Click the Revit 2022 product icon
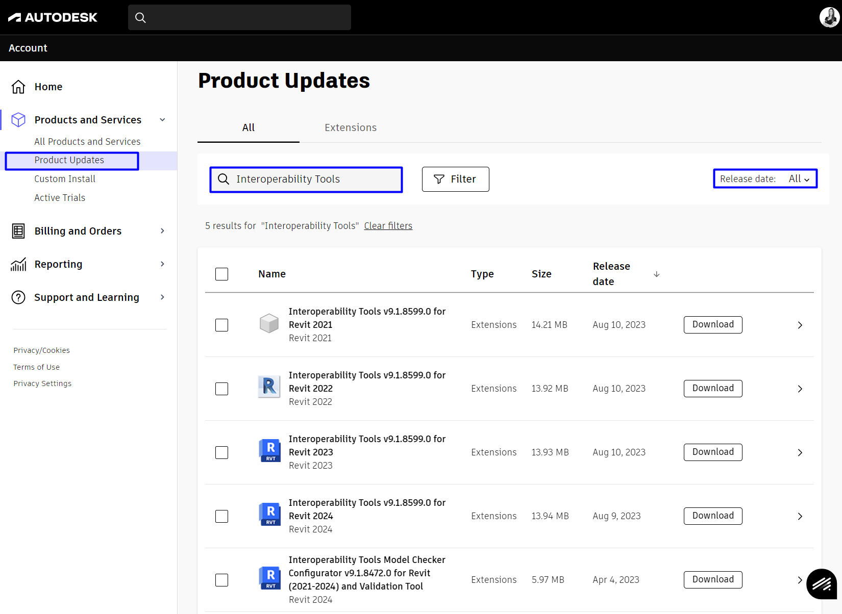Screen dimensions: 842x614 [x=269, y=387]
